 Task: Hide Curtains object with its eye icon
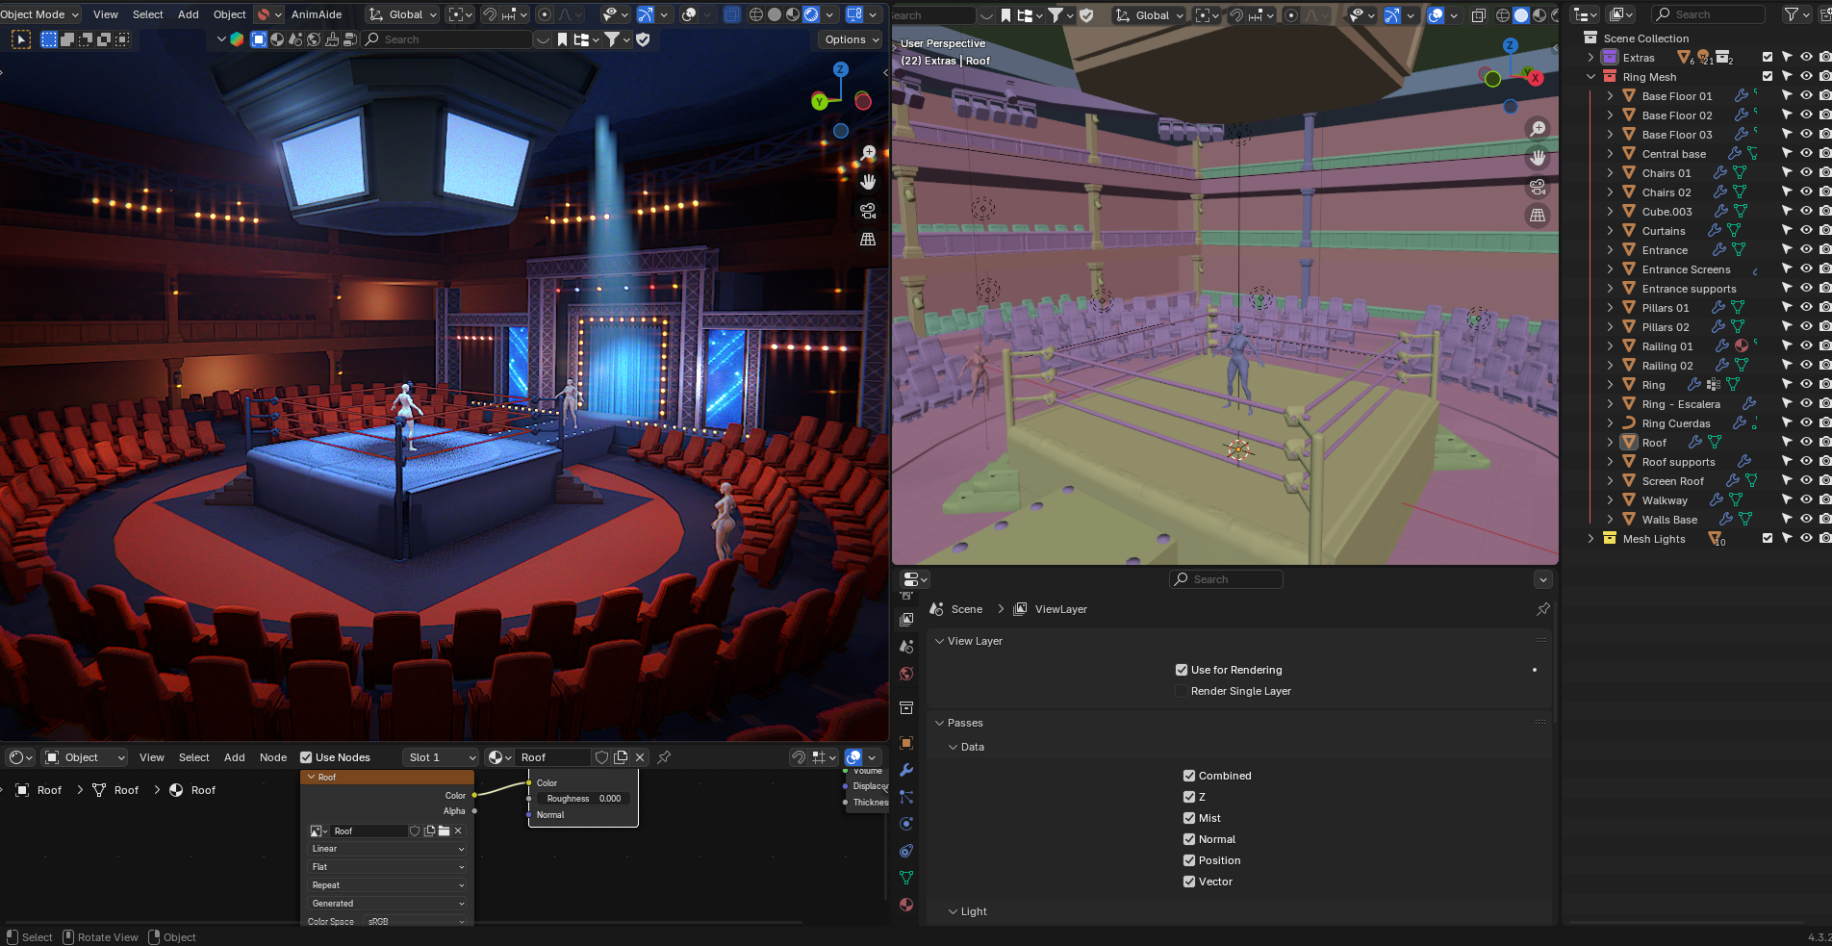tap(1806, 231)
